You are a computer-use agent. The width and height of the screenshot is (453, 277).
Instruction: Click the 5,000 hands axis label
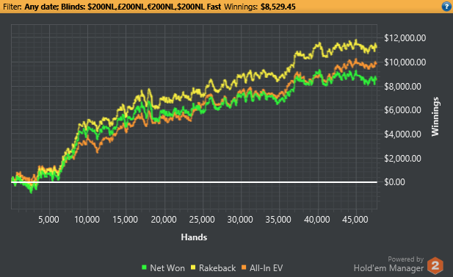coord(48,220)
